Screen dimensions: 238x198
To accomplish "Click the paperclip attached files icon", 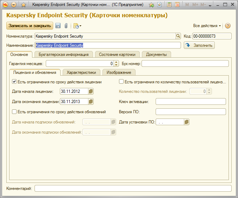I will 66,26.
